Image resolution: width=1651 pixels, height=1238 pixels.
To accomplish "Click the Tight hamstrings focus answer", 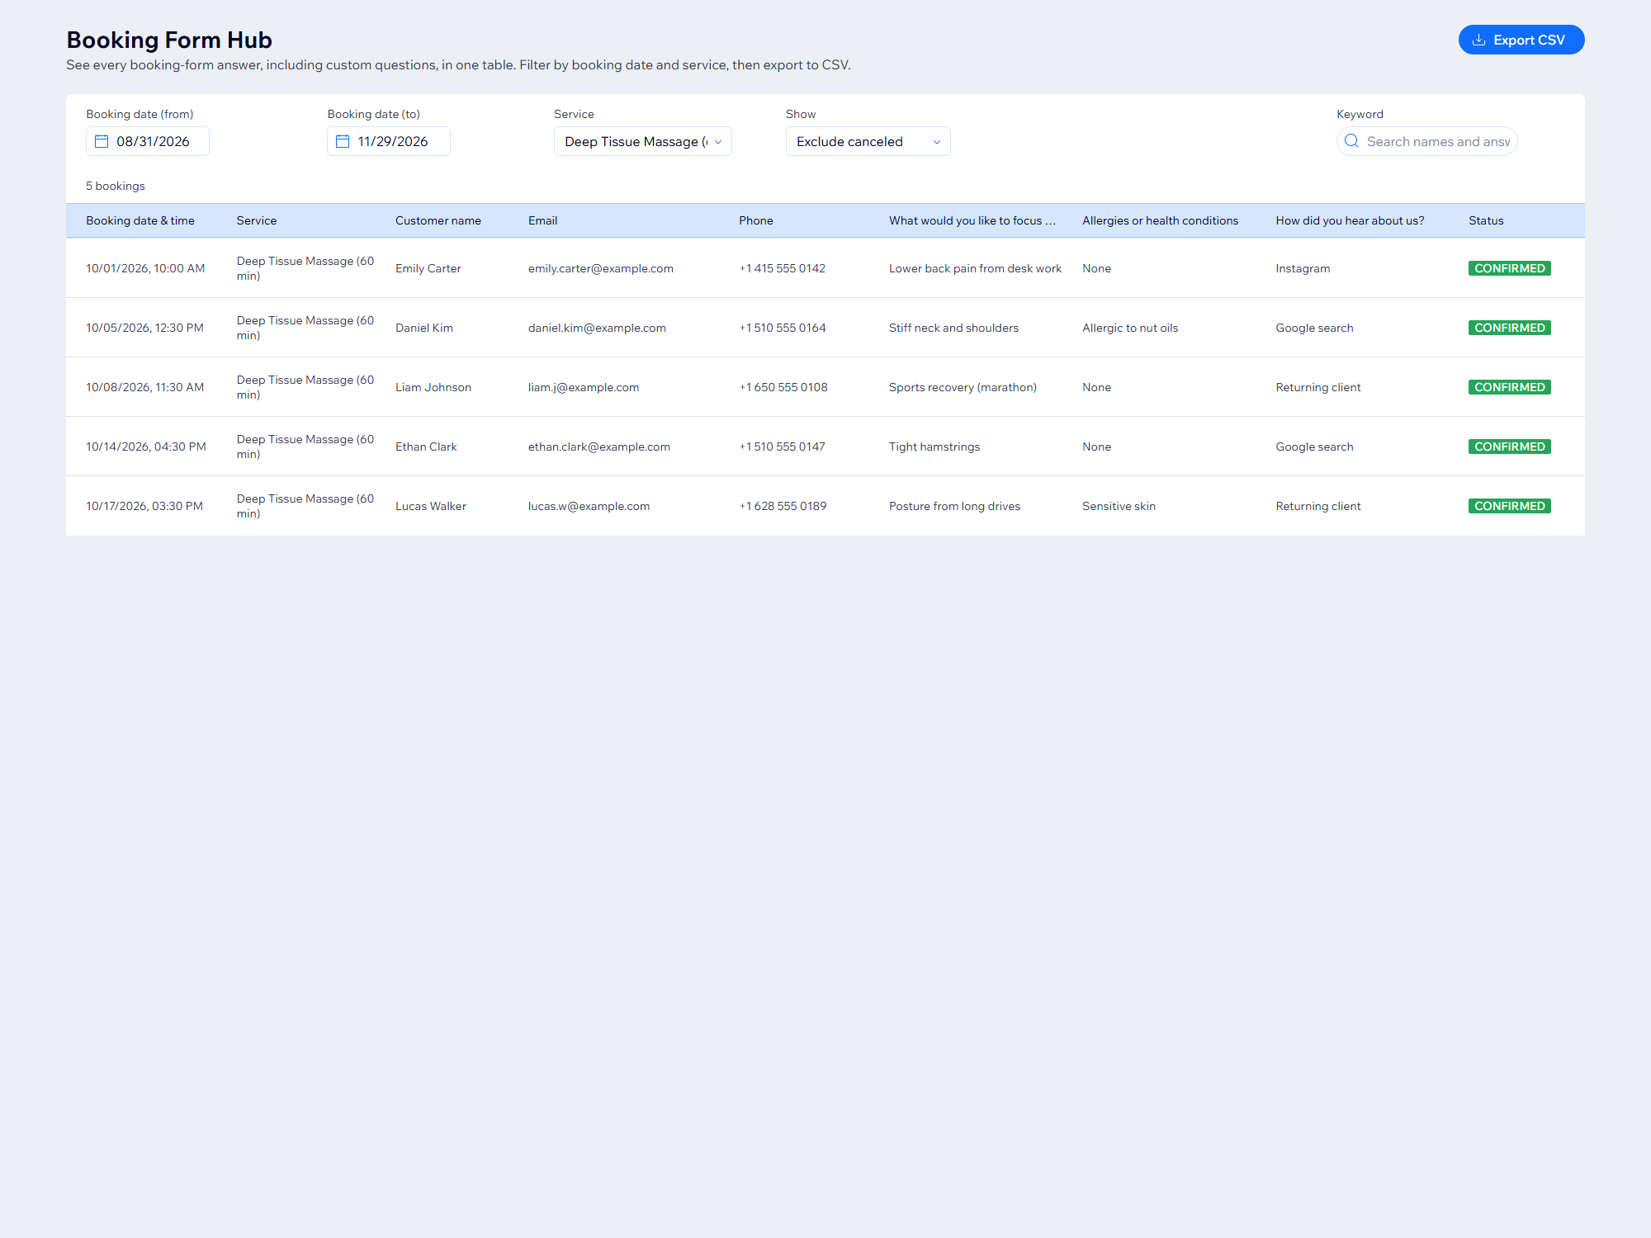I will tap(934, 447).
